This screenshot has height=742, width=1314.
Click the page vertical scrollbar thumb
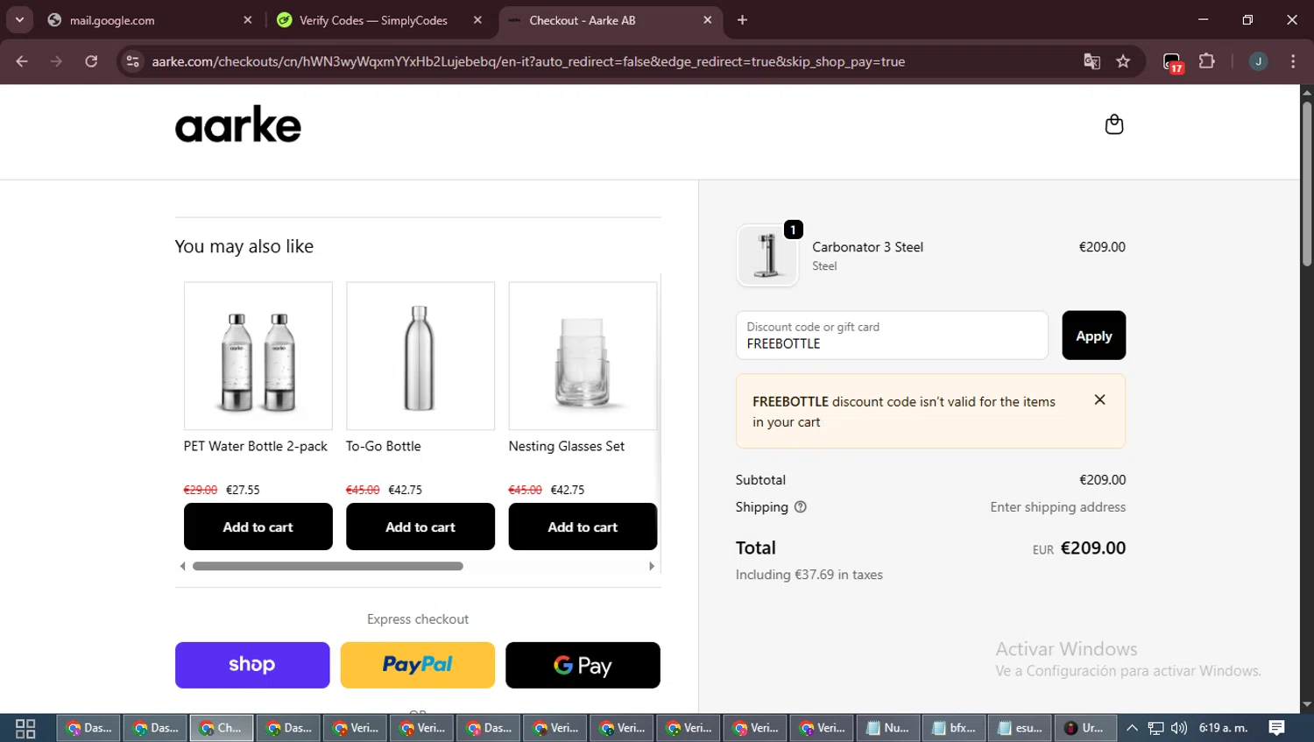[x=1307, y=185]
